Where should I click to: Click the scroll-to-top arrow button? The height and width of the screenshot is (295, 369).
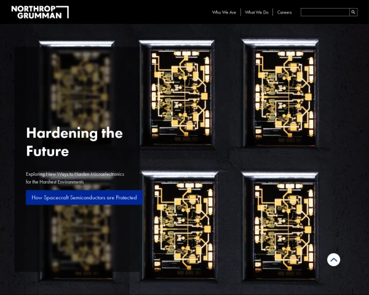click(333, 260)
